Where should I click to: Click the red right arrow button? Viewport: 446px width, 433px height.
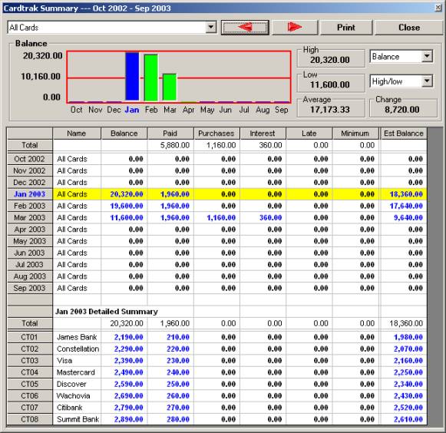295,28
